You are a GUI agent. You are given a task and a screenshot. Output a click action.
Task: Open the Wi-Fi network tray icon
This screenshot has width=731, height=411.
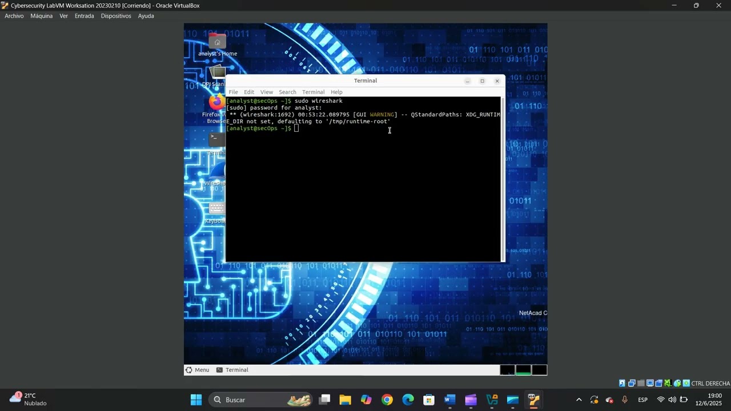click(x=661, y=400)
